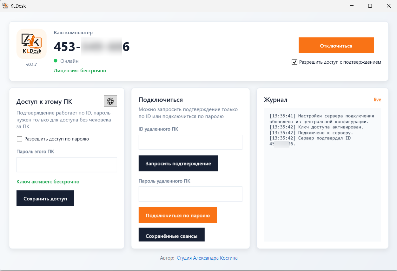Click Подключиться по паролю button
The image size is (397, 271).
click(178, 215)
